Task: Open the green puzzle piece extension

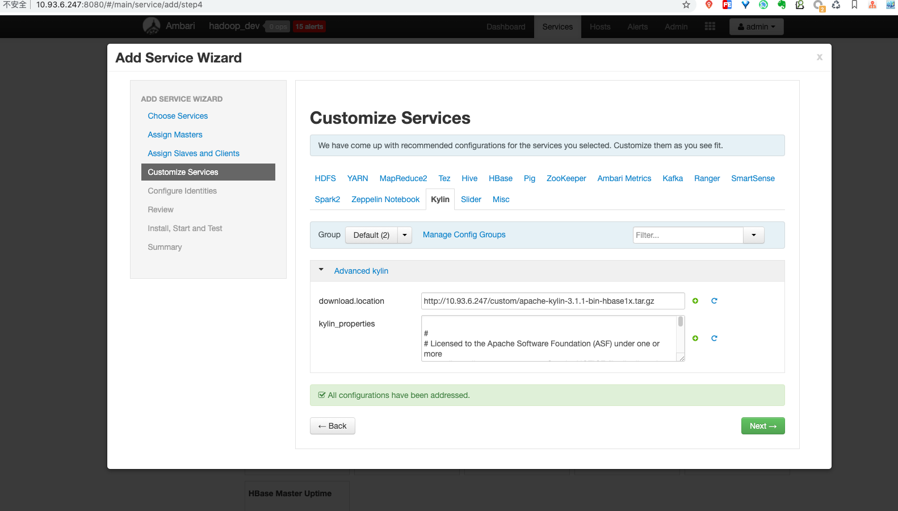Action: tap(763, 5)
